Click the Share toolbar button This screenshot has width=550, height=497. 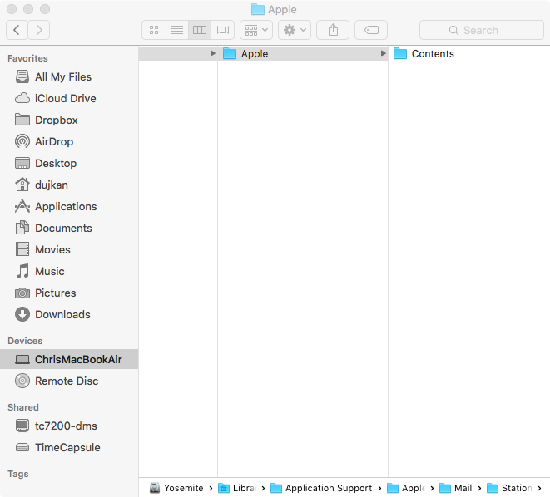tap(333, 30)
